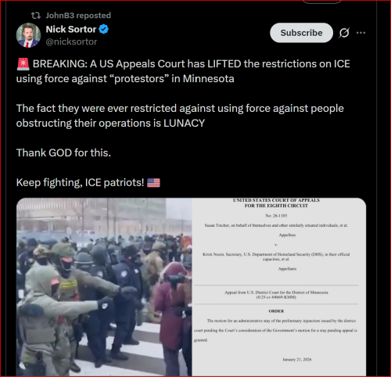Click the January 21, 2026 date in document
Screen dimensions: 391x377
tap(297, 360)
